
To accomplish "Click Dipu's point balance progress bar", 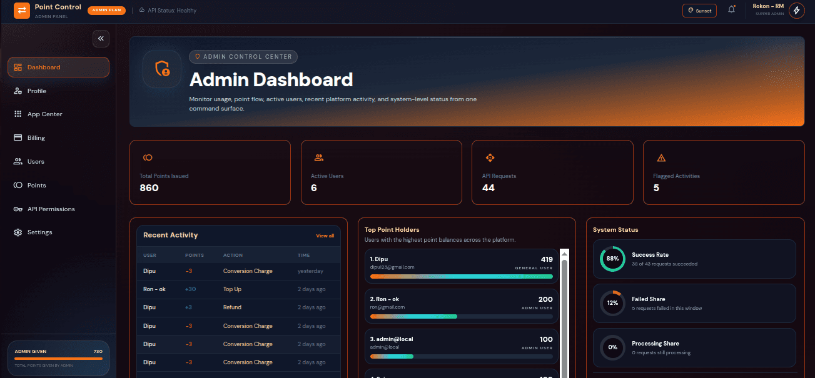I will (x=462, y=276).
